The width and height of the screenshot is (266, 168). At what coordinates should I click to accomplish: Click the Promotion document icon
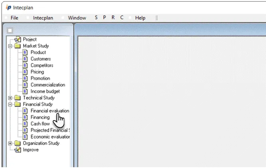(25, 78)
